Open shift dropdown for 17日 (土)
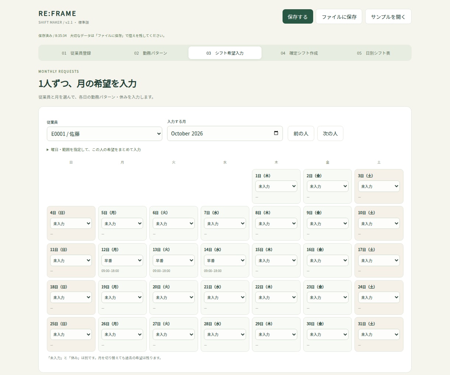This screenshot has height=375, width=450. pyautogui.click(x=379, y=261)
